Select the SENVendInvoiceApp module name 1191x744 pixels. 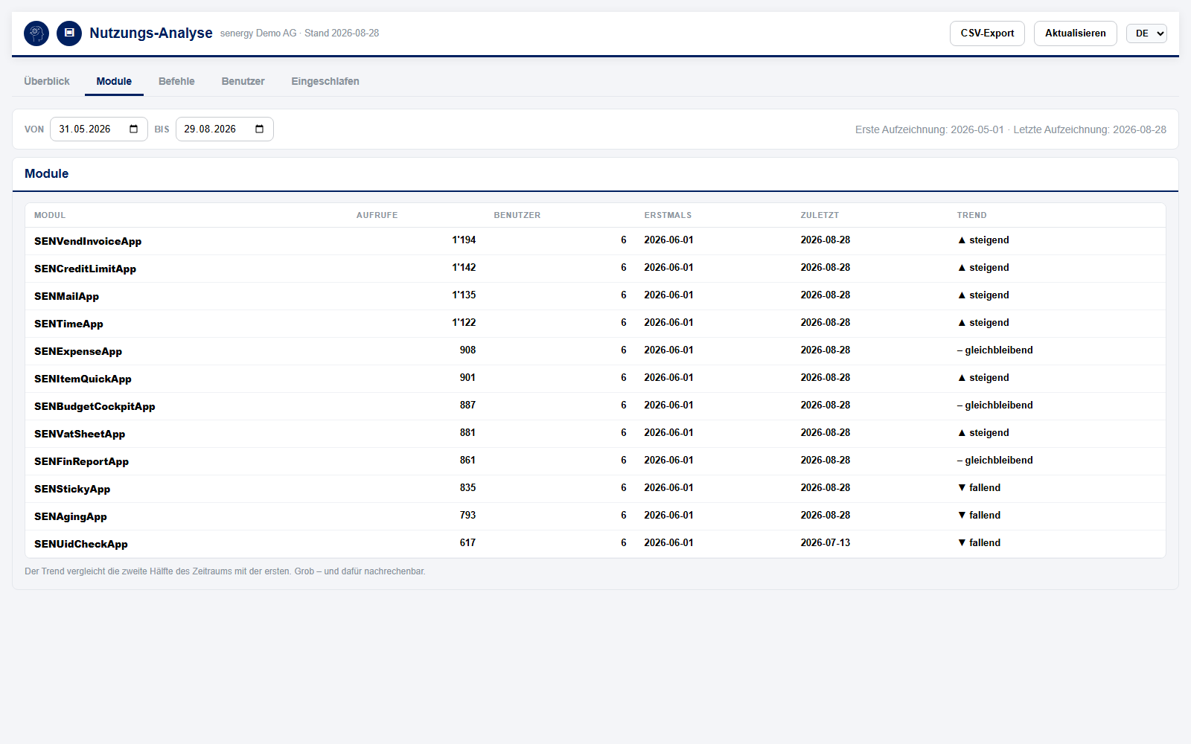point(88,241)
